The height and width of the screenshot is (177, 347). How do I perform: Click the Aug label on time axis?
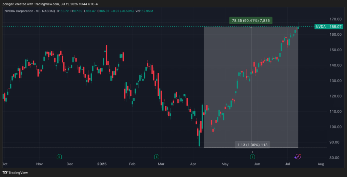coord(321,164)
